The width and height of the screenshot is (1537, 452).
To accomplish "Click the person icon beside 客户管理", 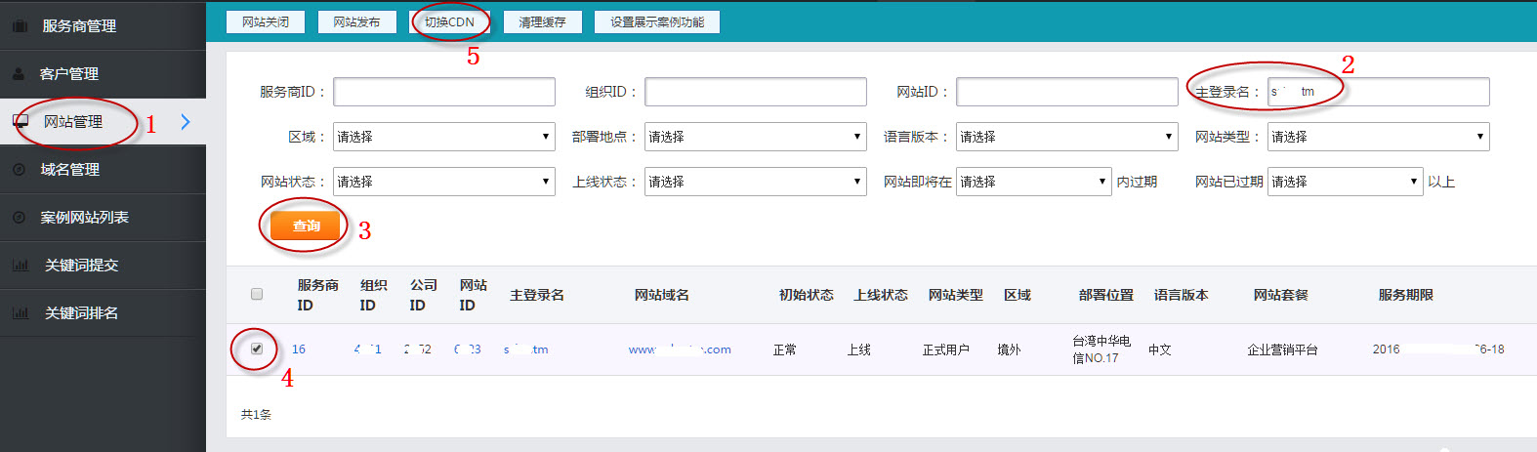I will coord(19,74).
